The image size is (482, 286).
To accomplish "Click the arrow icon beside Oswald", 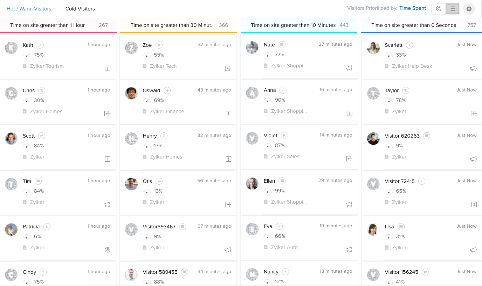I will (167, 90).
